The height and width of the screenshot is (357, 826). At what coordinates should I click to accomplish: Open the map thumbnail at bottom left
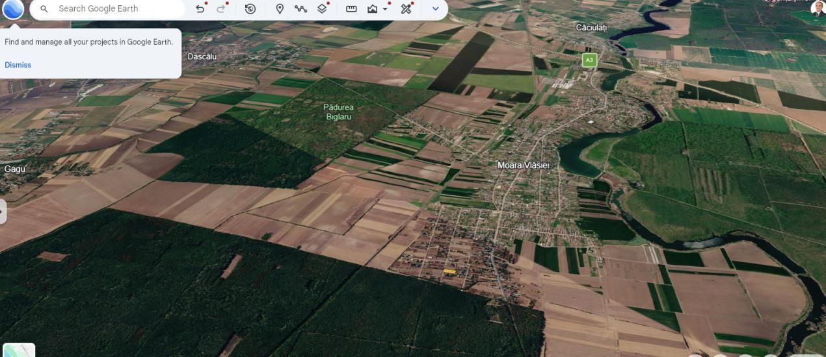click(x=19, y=350)
